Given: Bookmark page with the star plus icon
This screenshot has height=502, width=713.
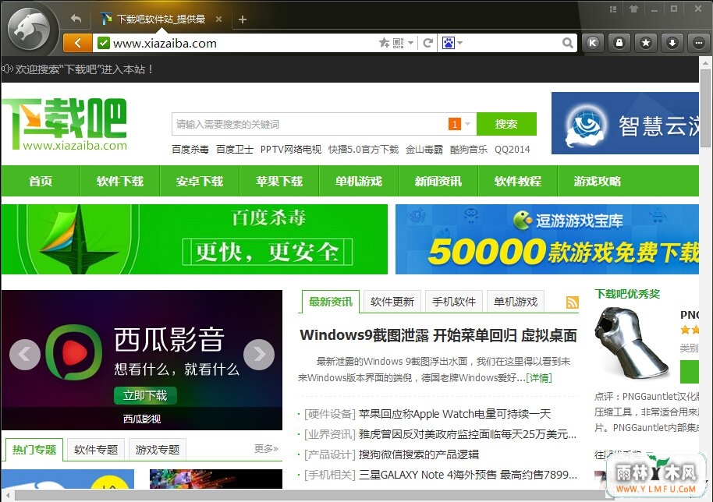Looking at the screenshot, I should (385, 43).
